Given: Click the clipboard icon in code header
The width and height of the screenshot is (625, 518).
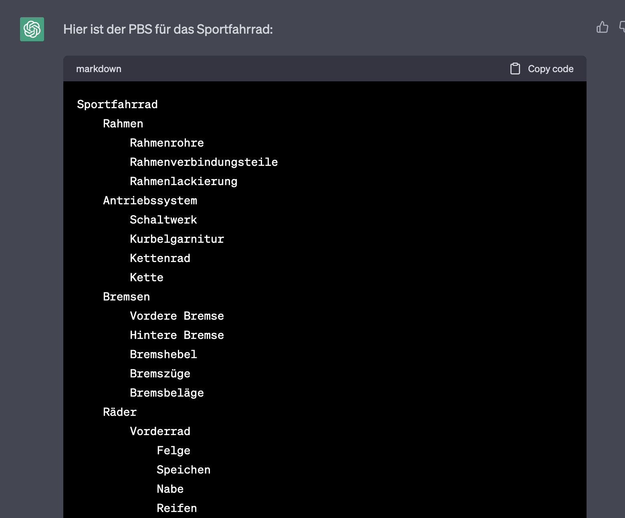Looking at the screenshot, I should pos(515,69).
